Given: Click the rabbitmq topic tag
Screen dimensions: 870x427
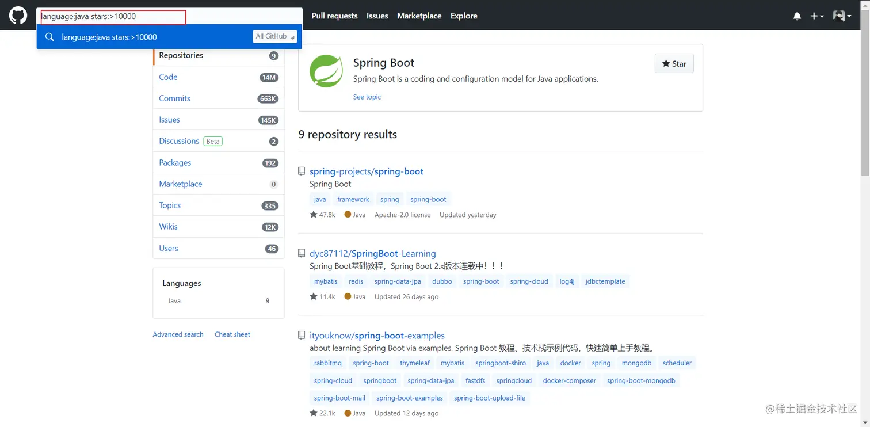Looking at the screenshot, I should pos(328,363).
